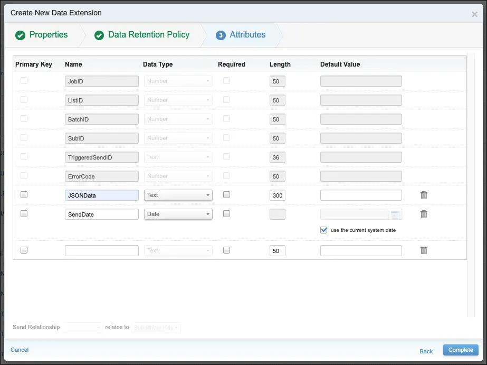Click the green checkmark on the Properties step

click(x=21, y=34)
